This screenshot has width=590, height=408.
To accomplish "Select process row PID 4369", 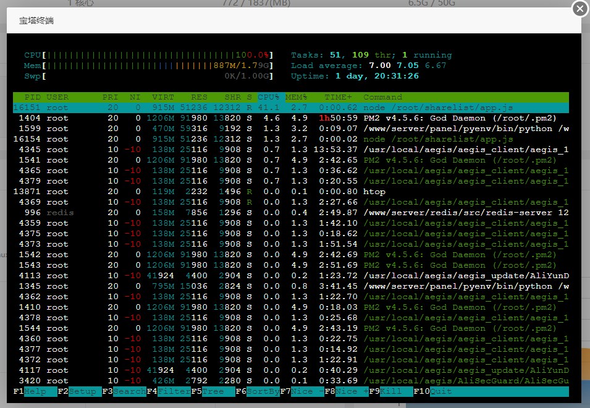I will point(291,203).
